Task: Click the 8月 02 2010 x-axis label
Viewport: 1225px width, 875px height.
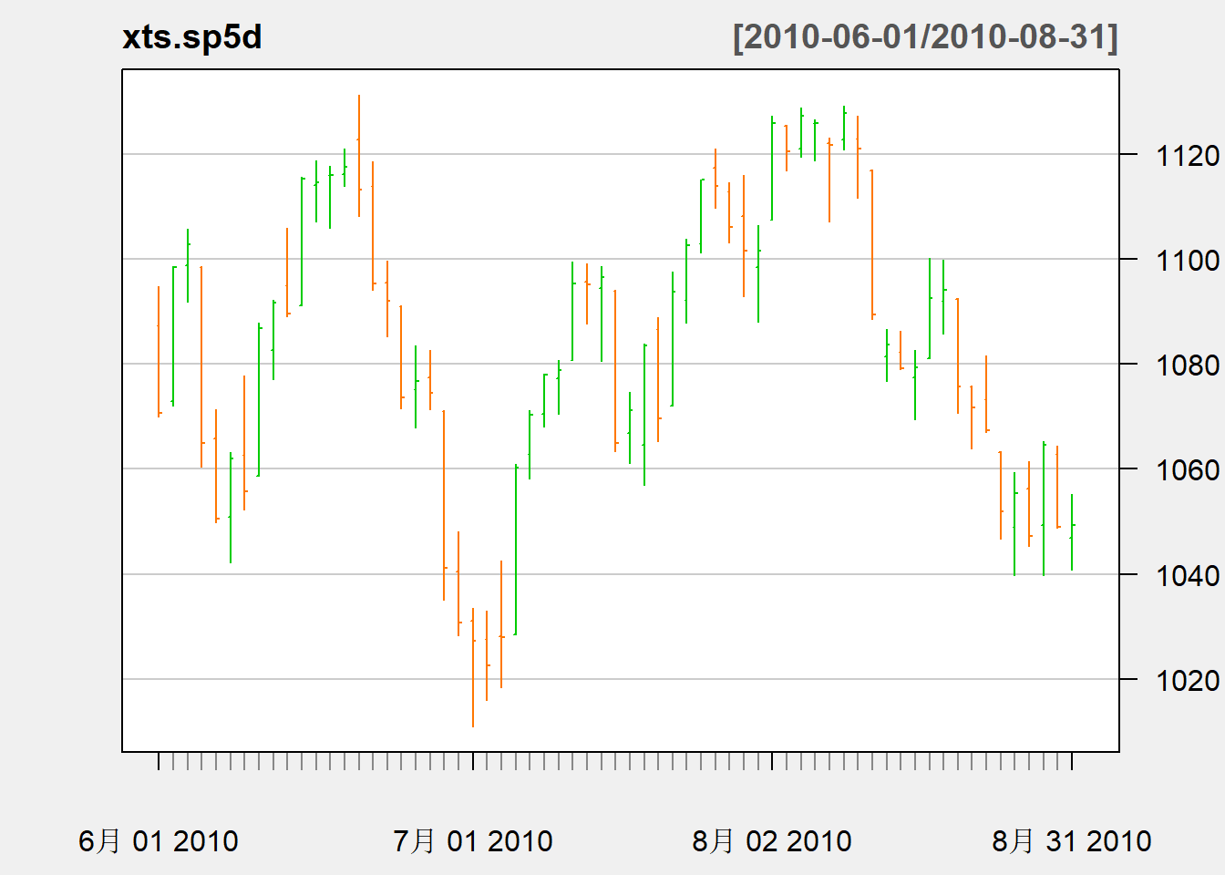Action: pyautogui.click(x=772, y=840)
